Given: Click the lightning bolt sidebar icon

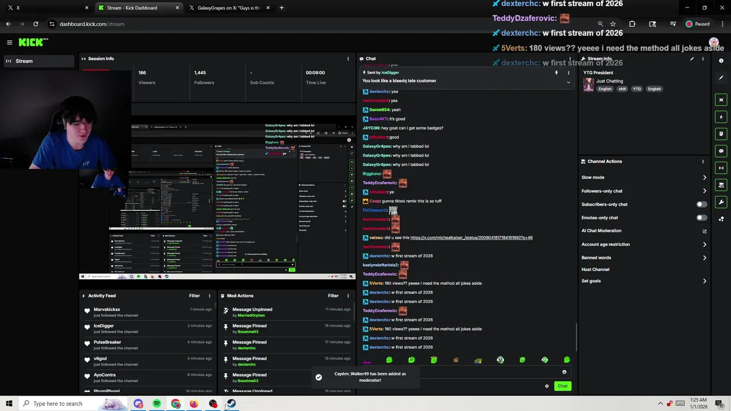Looking at the screenshot, I should click(721, 117).
